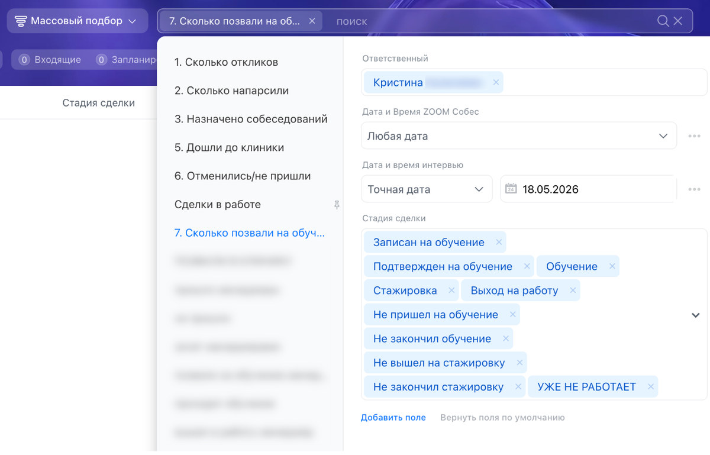Remove the Не вышел на стажировку tag
The height and width of the screenshot is (455, 710).
[519, 363]
